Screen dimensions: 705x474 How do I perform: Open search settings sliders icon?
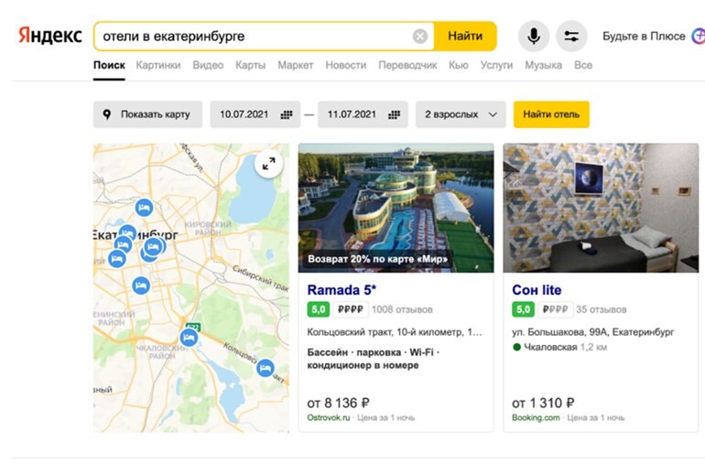(x=571, y=37)
